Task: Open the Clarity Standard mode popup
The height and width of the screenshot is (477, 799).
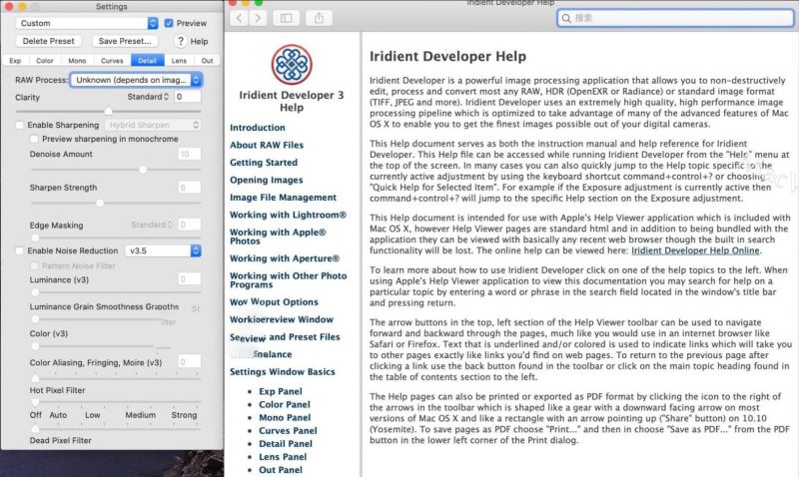Action: pos(148,97)
